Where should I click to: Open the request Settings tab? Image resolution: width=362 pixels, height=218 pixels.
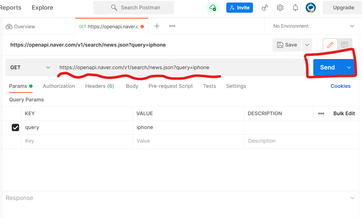click(x=236, y=86)
